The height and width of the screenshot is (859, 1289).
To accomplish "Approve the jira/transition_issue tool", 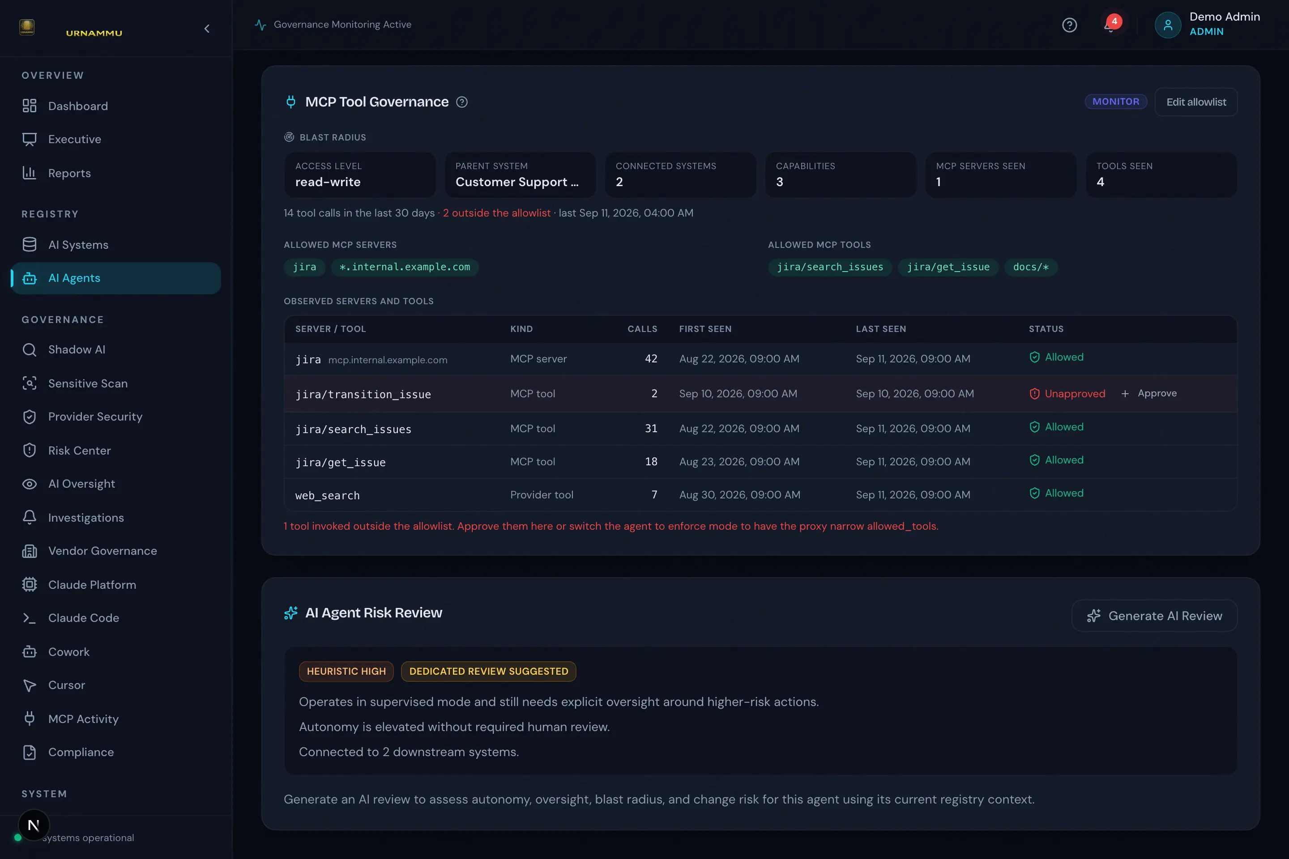I will (1149, 393).
